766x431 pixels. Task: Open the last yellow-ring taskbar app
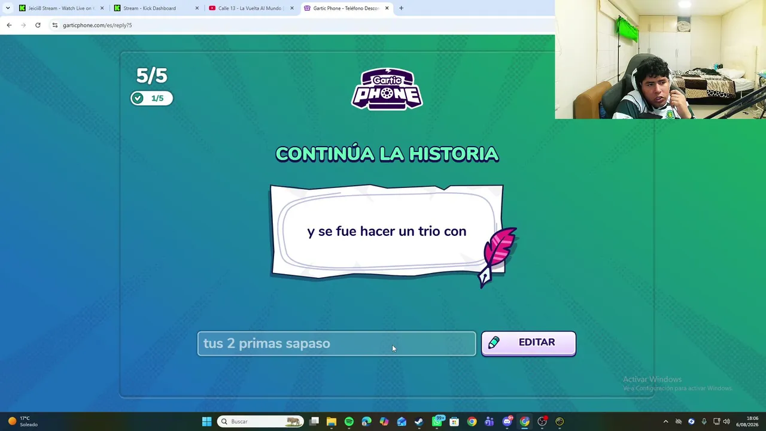(560, 421)
